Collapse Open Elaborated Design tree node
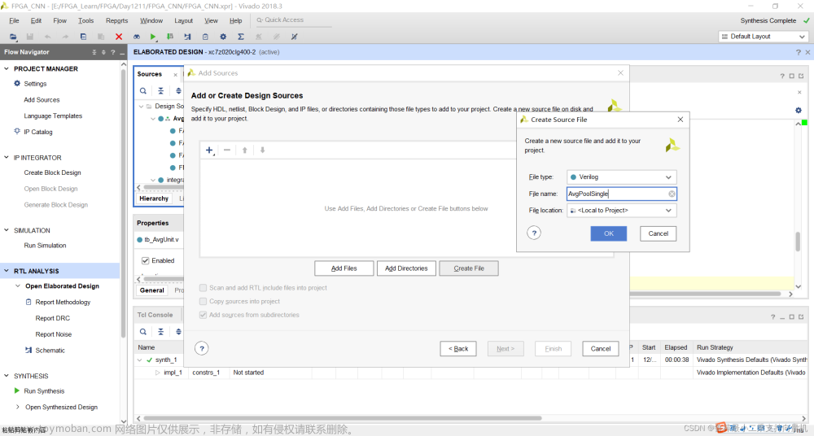 pos(18,286)
